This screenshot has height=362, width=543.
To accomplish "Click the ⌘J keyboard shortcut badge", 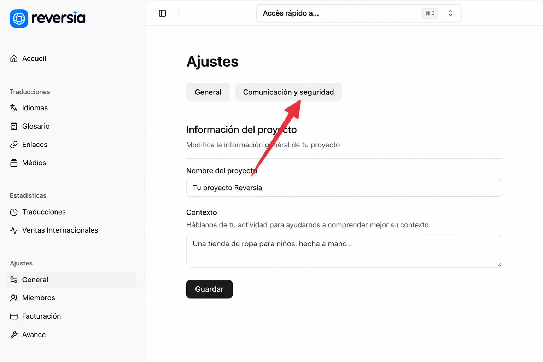I will tap(430, 13).
